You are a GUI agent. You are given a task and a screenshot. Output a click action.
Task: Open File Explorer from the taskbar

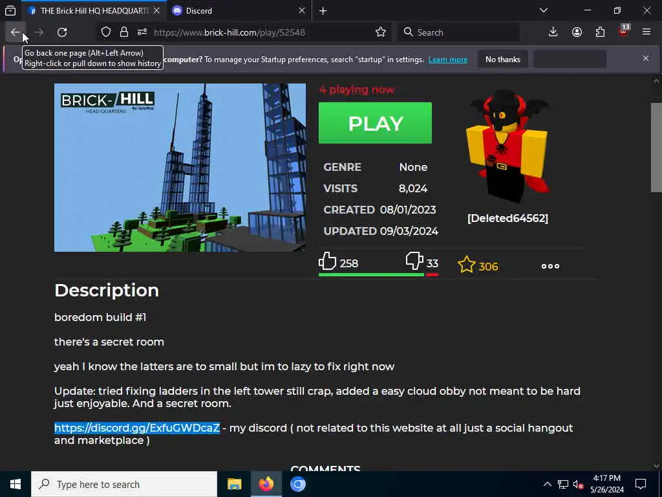(234, 484)
